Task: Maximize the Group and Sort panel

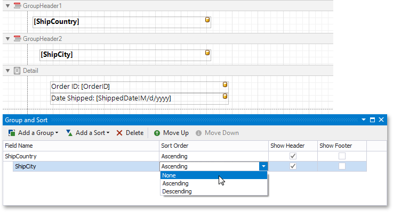Action: pos(372,120)
